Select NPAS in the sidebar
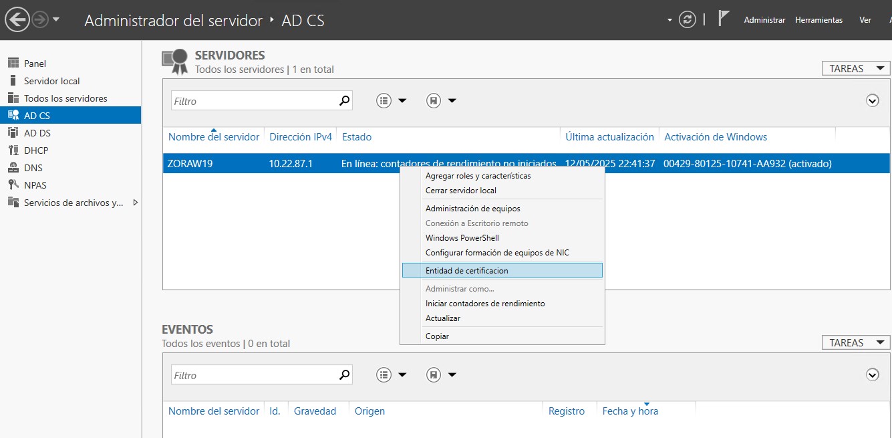The width and height of the screenshot is (892, 438). coord(71,185)
